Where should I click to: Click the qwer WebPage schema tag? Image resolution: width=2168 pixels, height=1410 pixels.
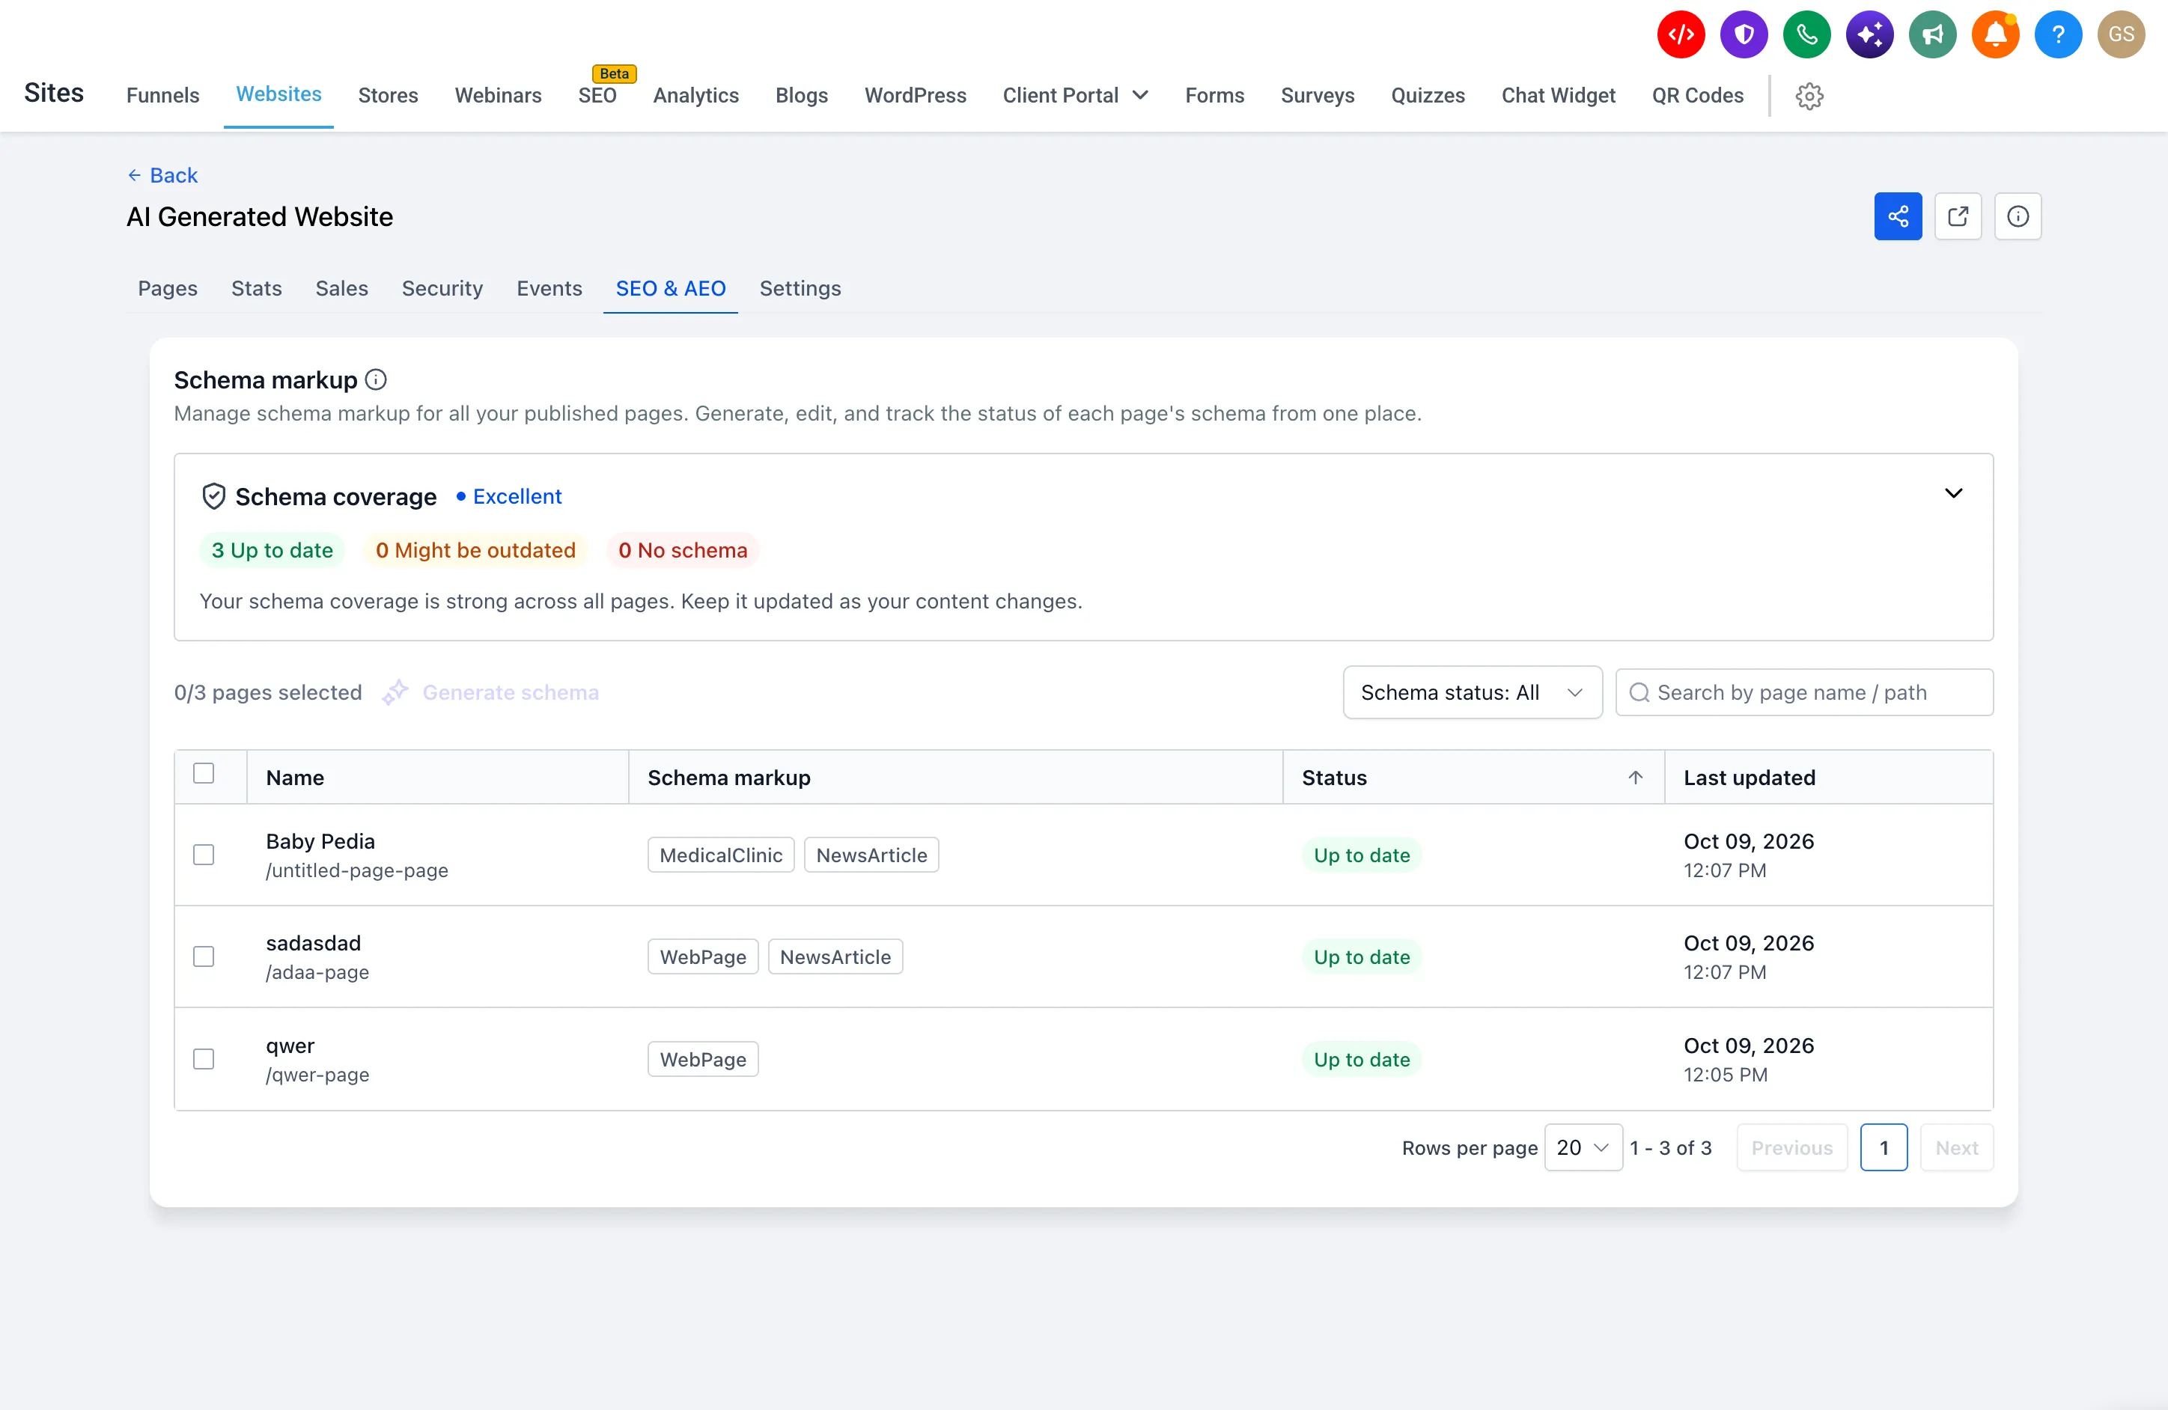(702, 1058)
